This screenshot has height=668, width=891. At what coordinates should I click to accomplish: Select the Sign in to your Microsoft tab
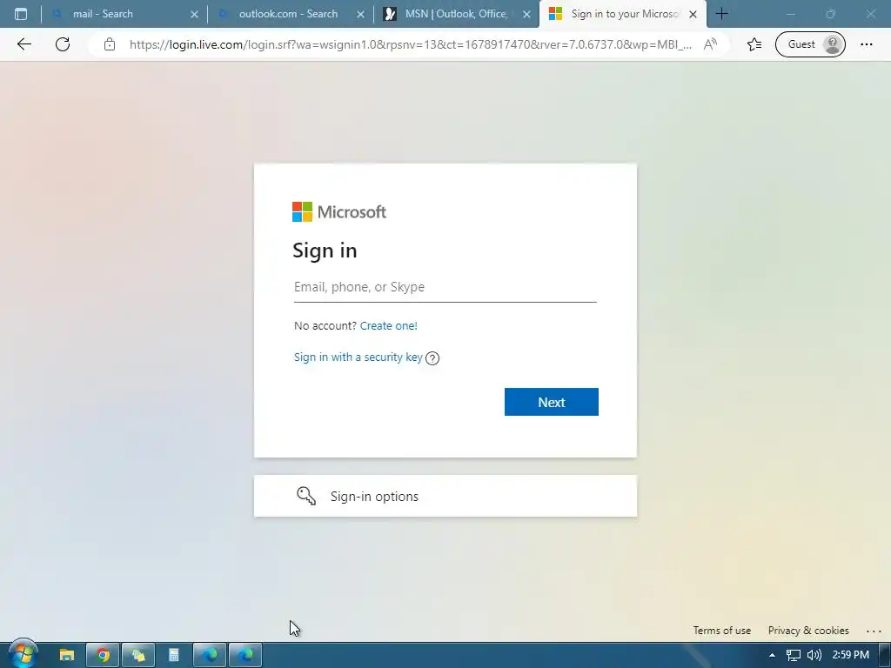pyautogui.click(x=623, y=14)
